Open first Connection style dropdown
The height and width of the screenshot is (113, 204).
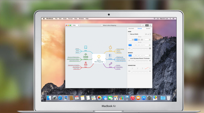coord(130,68)
